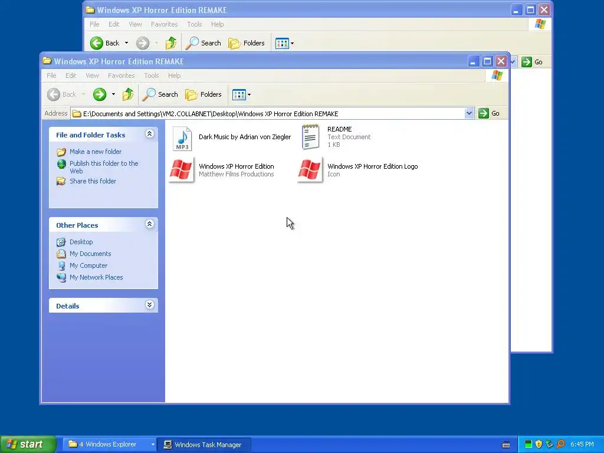Open the Help menu in the front window
This screenshot has height=453, width=604.
(174, 75)
